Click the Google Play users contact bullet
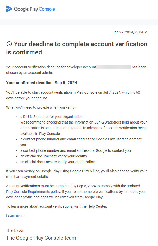 tap(81, 139)
